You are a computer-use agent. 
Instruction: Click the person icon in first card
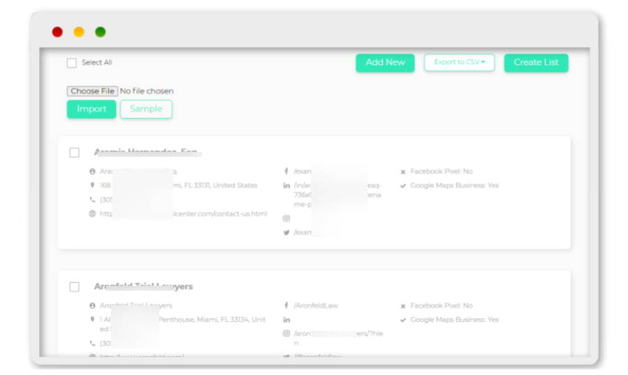[93, 171]
